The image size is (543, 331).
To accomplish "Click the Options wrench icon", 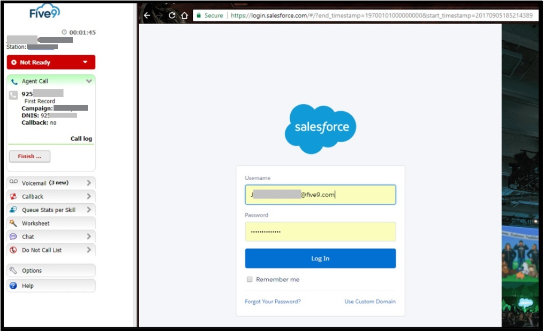I will (13, 271).
